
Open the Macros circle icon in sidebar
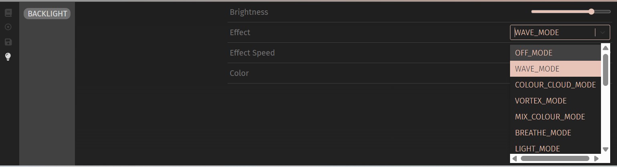tap(8, 27)
